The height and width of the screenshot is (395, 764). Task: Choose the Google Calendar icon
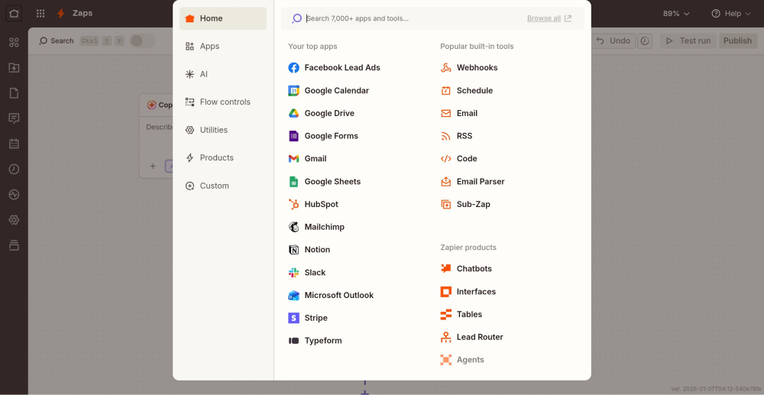click(x=293, y=91)
